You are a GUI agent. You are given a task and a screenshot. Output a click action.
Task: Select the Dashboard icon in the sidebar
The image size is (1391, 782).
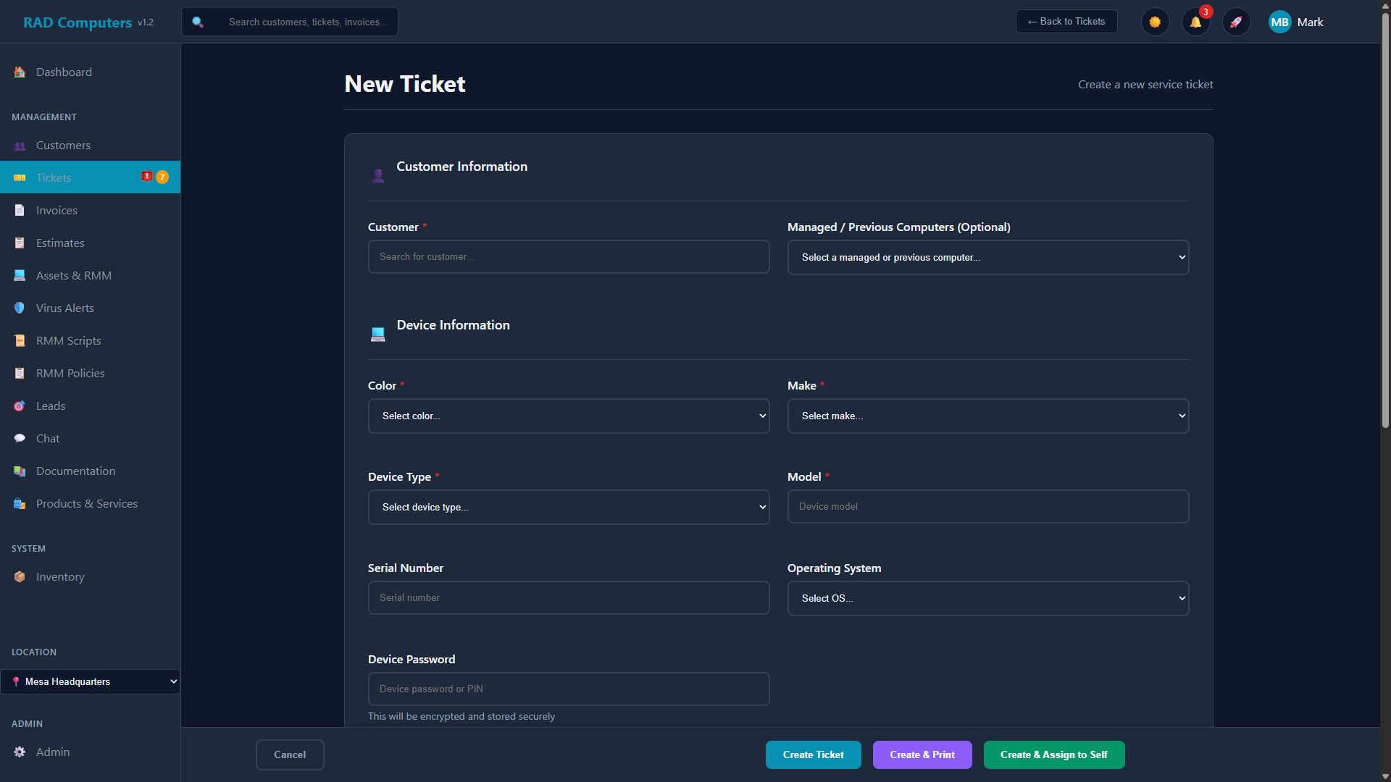(19, 72)
